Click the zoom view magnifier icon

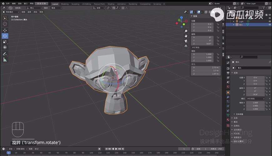186,31
